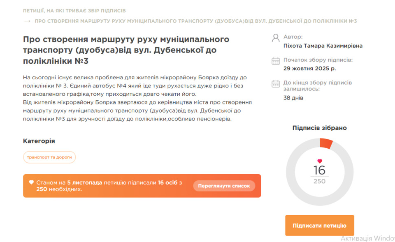395x242 pixels.
Task: Click the breadcrumb arrow icon
Action: (x=27, y=21)
